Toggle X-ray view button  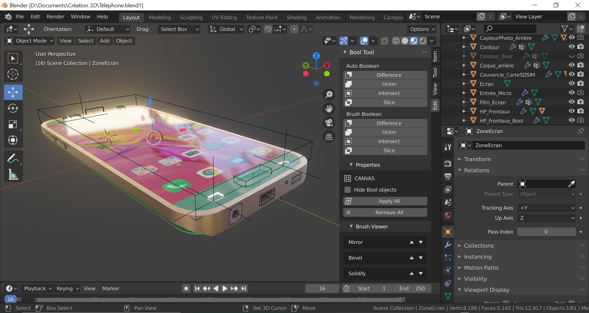pos(385,41)
